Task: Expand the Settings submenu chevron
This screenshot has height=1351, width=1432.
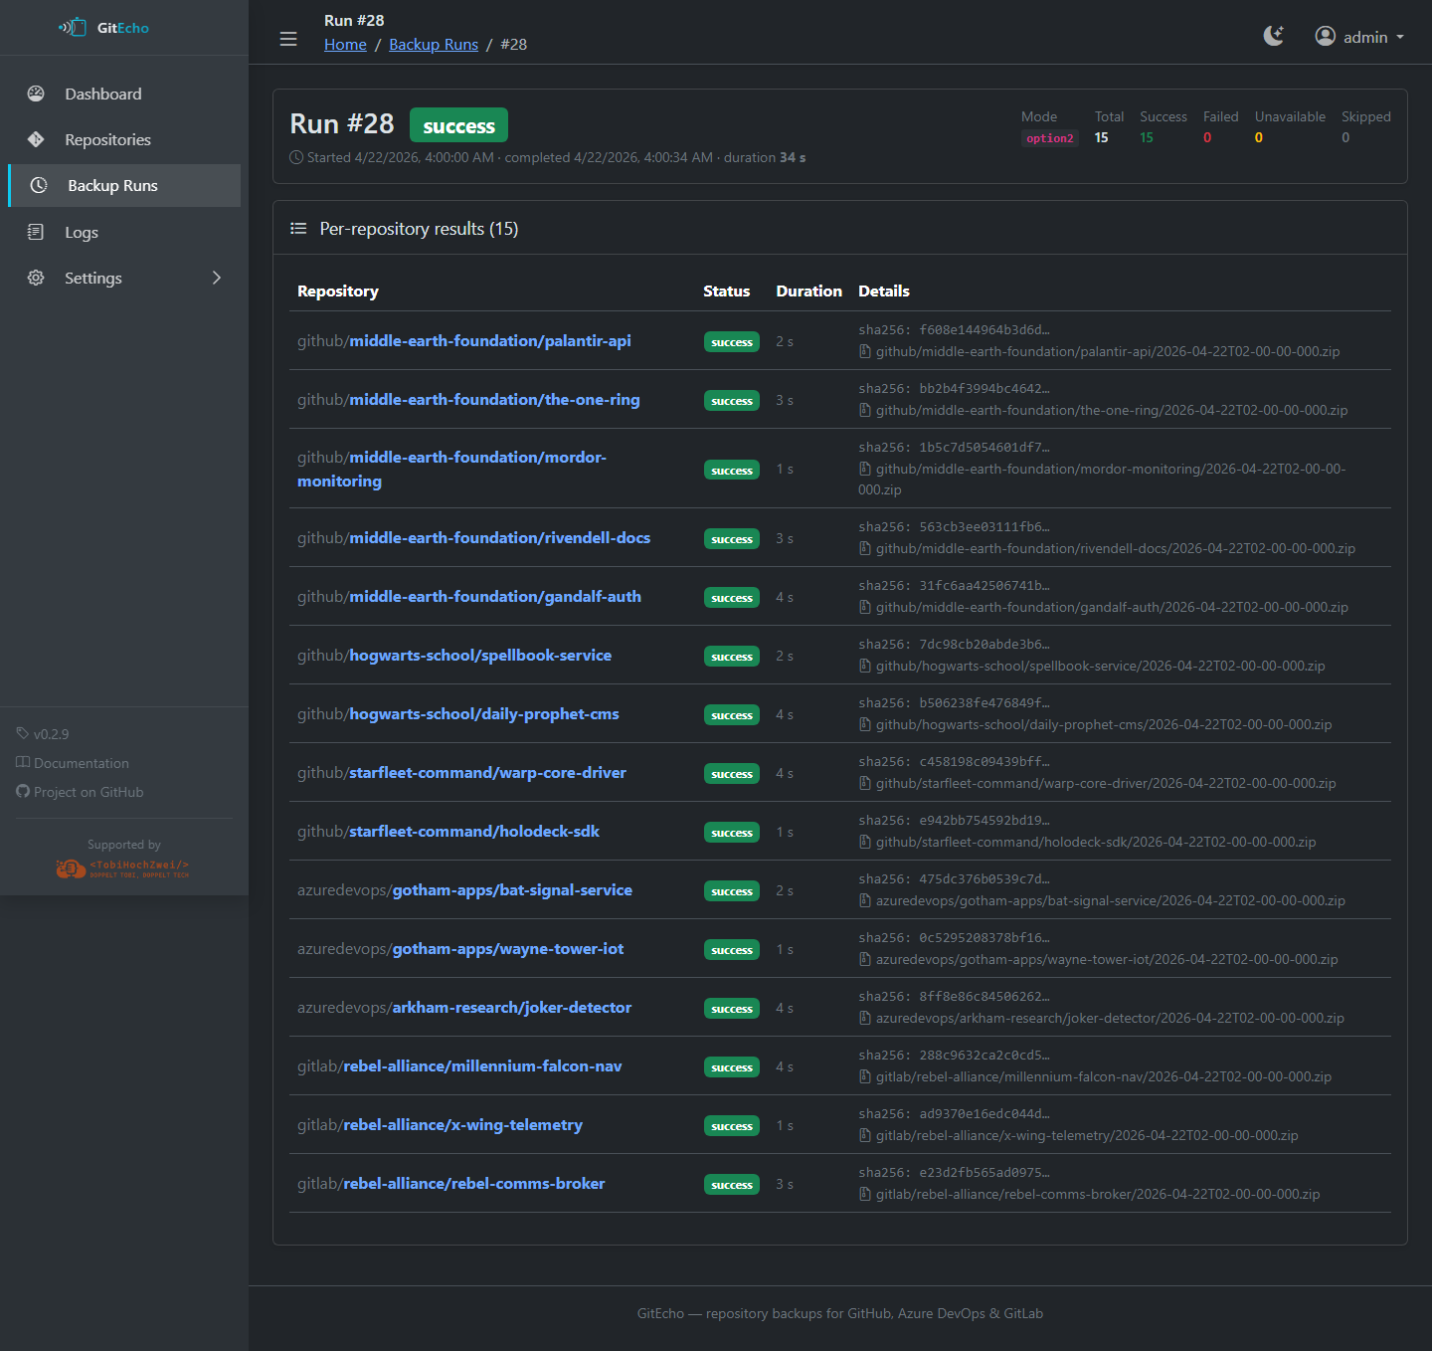Action: [x=217, y=278]
